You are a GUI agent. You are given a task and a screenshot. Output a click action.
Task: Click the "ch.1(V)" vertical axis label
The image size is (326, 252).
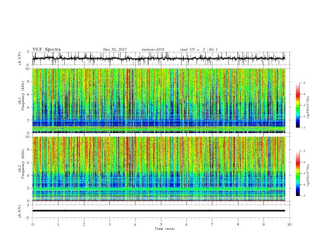(20, 58)
